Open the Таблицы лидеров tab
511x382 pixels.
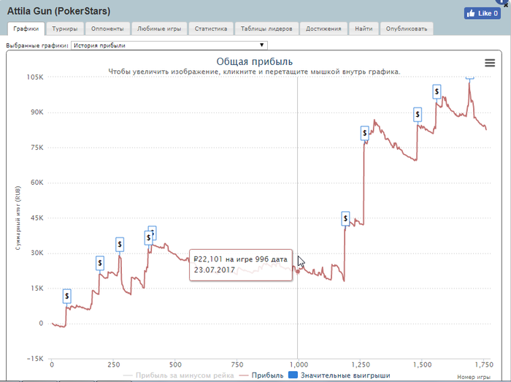pos(266,28)
